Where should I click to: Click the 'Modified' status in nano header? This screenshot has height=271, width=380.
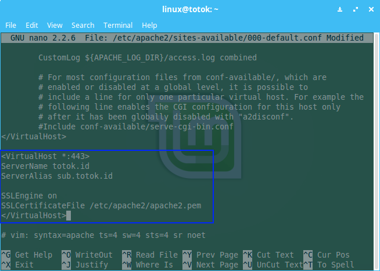point(345,38)
